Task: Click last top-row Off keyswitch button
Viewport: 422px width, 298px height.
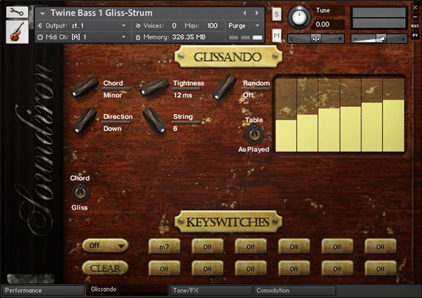Action: (380, 246)
